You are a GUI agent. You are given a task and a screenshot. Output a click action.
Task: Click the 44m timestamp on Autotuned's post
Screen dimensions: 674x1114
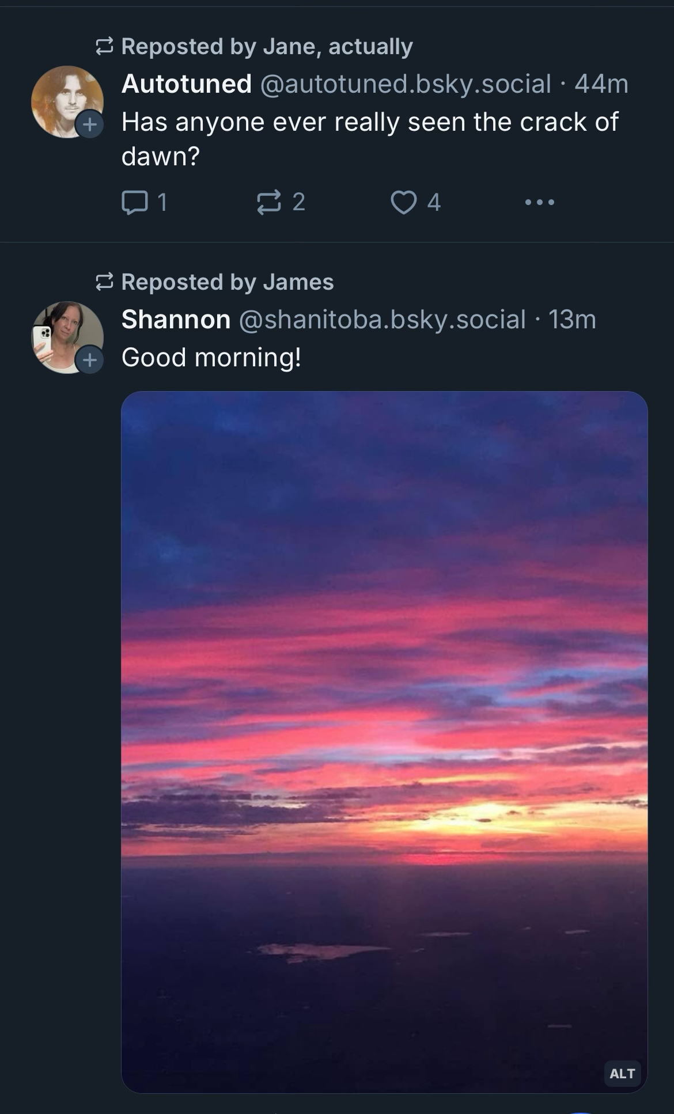(x=601, y=84)
